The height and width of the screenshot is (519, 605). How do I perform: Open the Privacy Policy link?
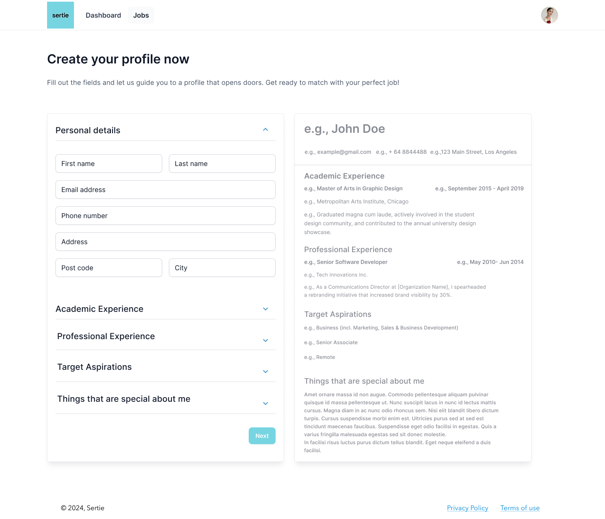tap(468, 508)
